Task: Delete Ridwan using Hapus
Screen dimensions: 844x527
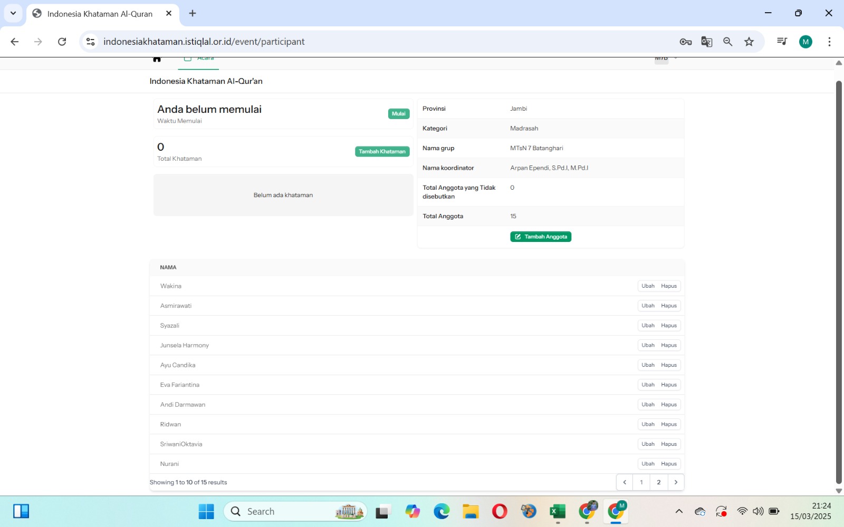Action: [x=669, y=424]
